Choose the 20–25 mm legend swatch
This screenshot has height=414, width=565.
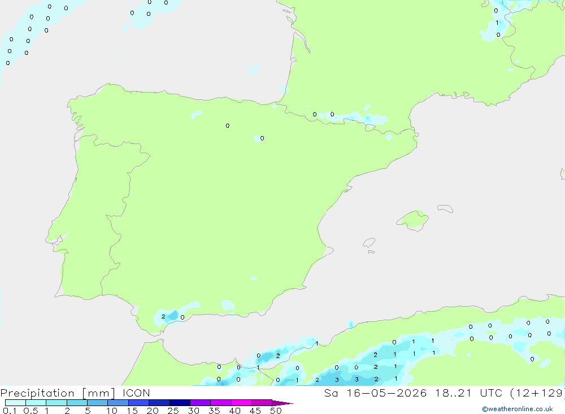point(159,403)
